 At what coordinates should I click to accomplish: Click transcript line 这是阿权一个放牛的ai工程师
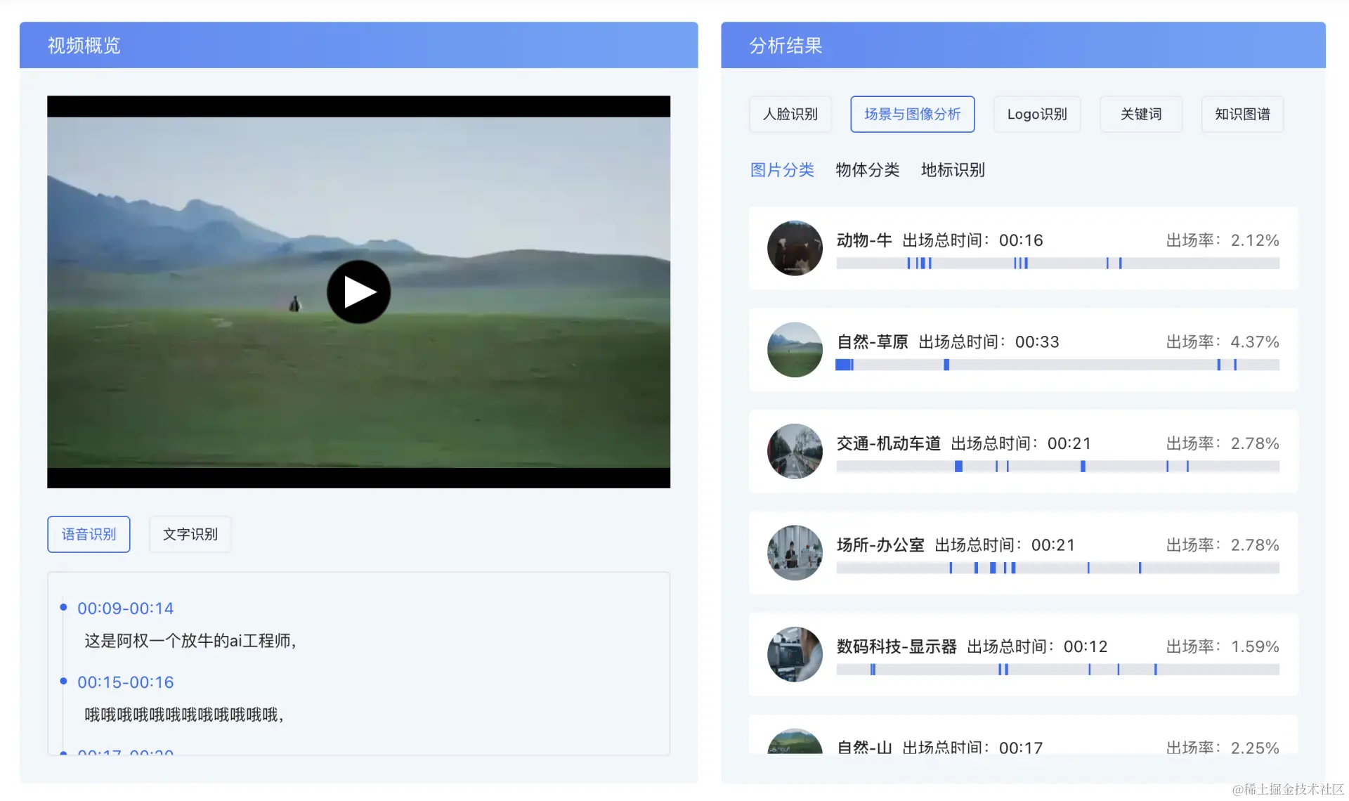(190, 641)
